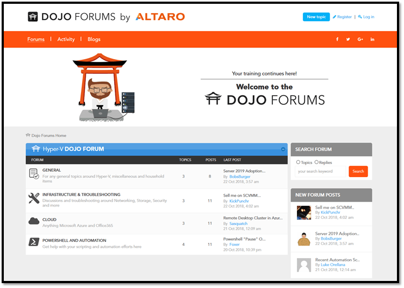
Task: Click the PowerShell and Automation prompt icon
Action: pyautogui.click(x=34, y=242)
